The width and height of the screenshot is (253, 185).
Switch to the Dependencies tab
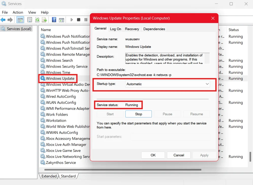154,29
